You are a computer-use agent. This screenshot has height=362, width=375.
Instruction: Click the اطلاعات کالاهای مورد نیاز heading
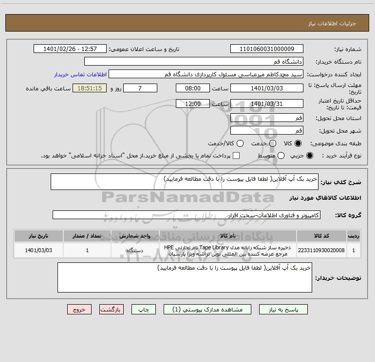(x=325, y=198)
